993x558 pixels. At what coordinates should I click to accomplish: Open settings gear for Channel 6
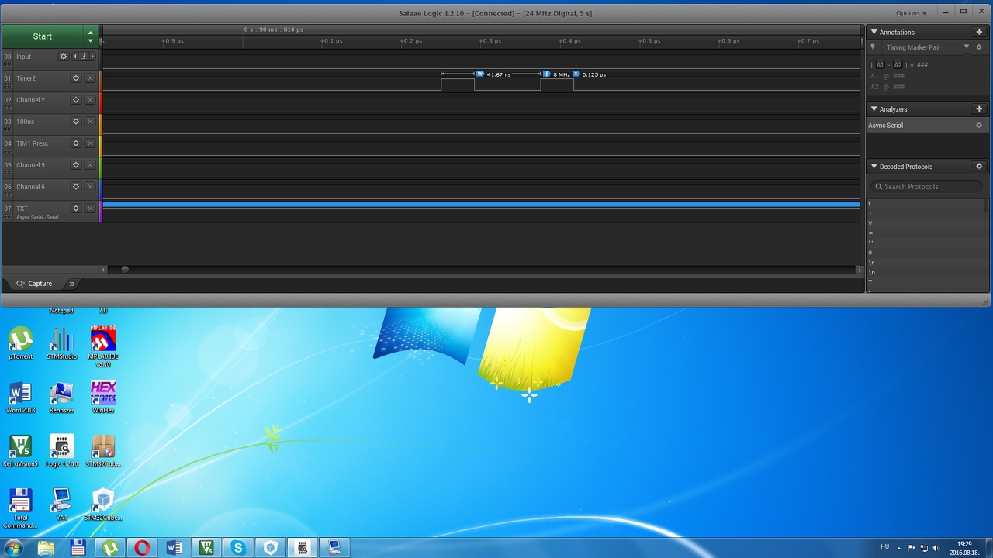[76, 187]
